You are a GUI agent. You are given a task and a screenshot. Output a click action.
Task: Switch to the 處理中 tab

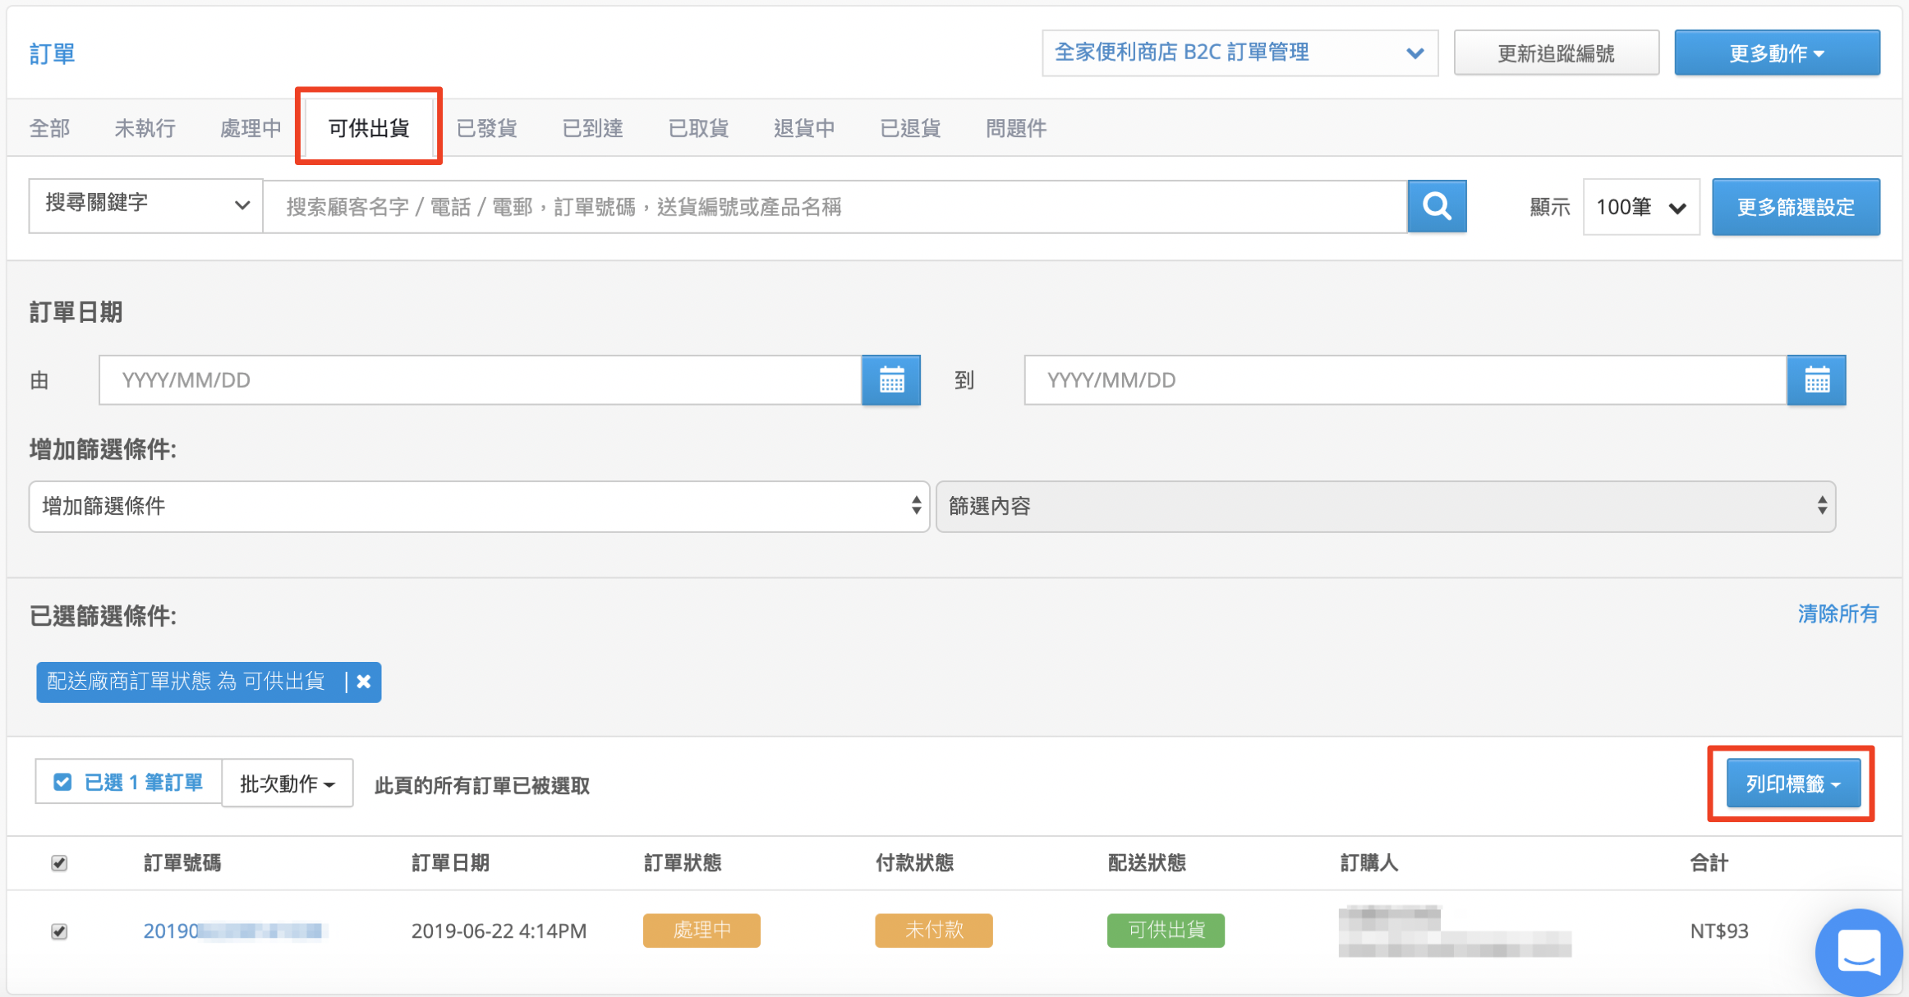[251, 128]
